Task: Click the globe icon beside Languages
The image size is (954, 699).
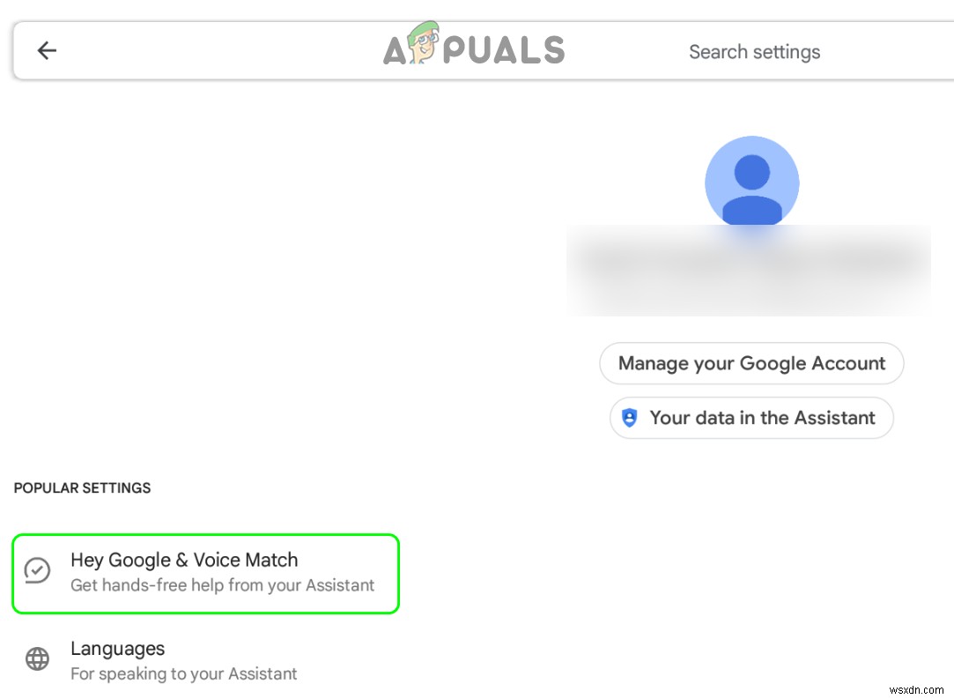Action: (37, 658)
